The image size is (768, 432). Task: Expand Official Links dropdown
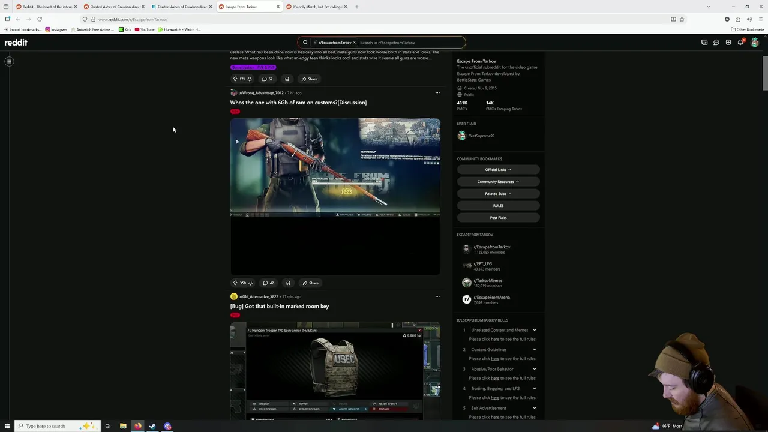[x=498, y=170]
